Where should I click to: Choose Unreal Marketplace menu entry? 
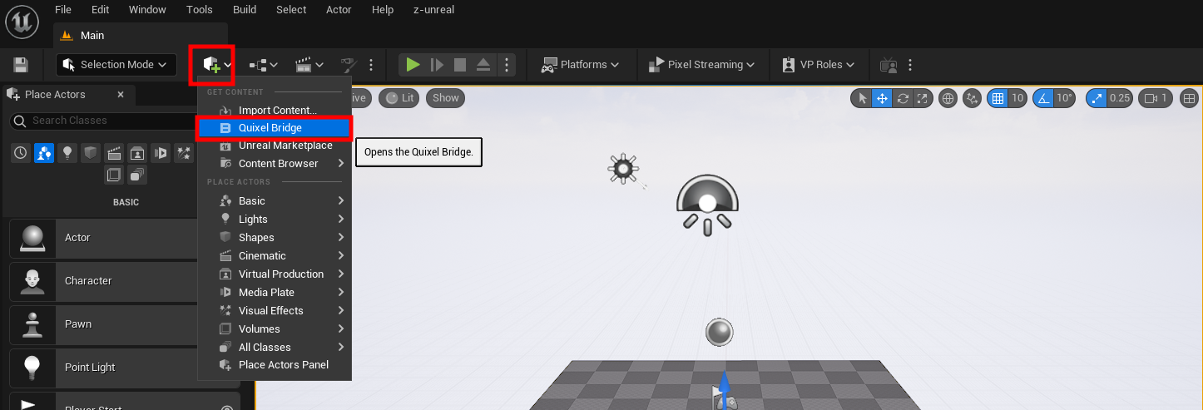pyautogui.click(x=275, y=146)
